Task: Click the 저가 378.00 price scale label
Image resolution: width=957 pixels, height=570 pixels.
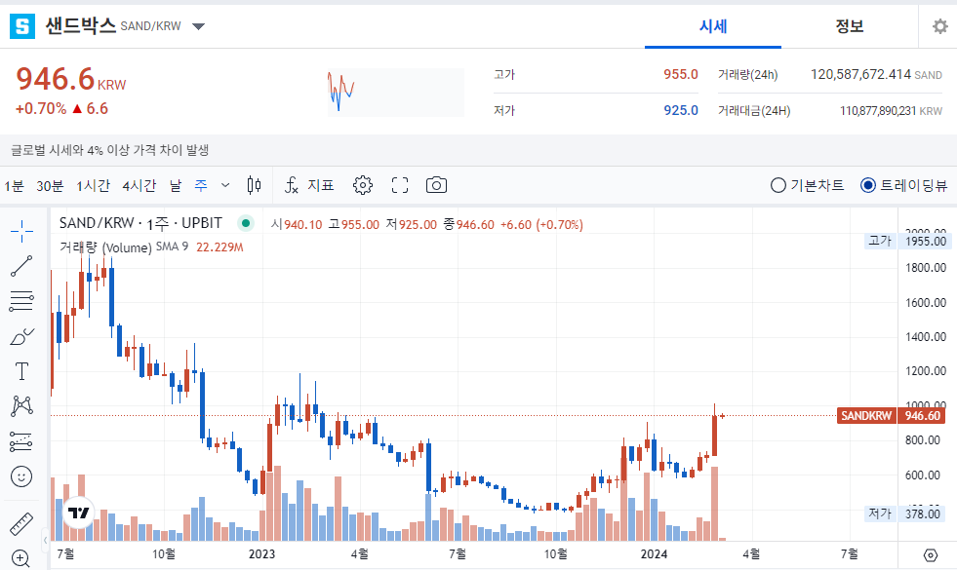Action: 906,513
